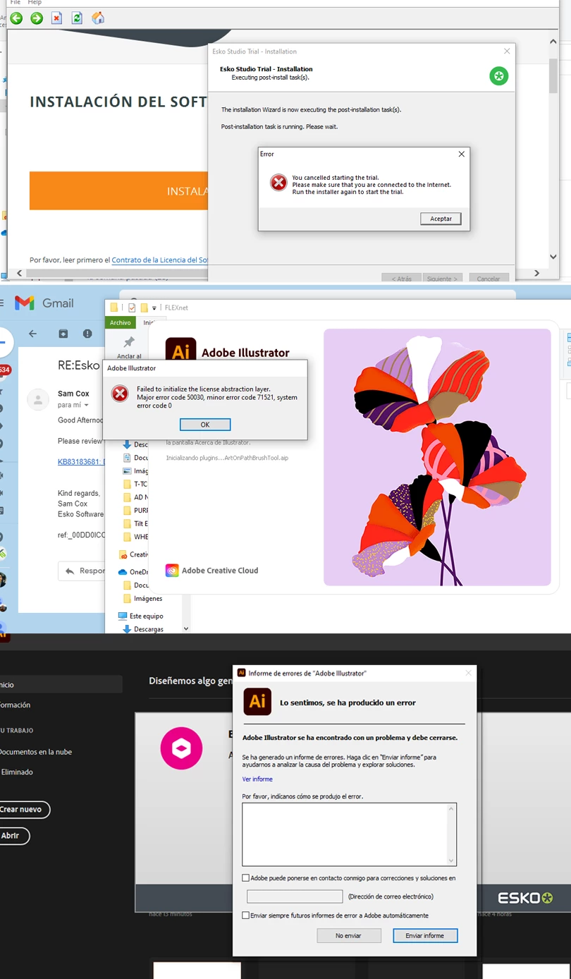
Task: Click the Home icon in installer toolbar
Action: click(x=98, y=18)
